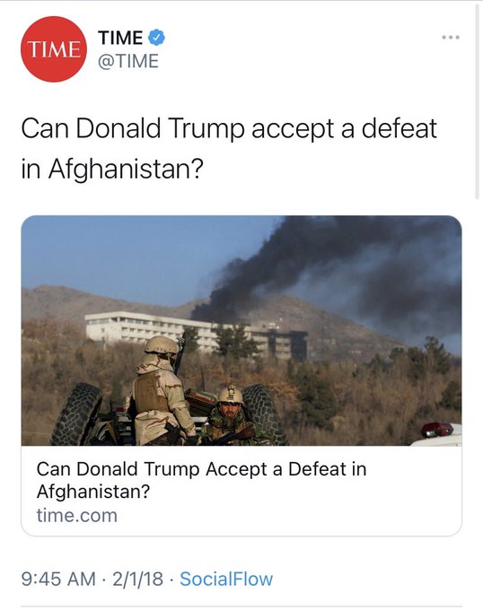
Task: Select the tweet text about Donald Trump
Action: tap(229, 148)
